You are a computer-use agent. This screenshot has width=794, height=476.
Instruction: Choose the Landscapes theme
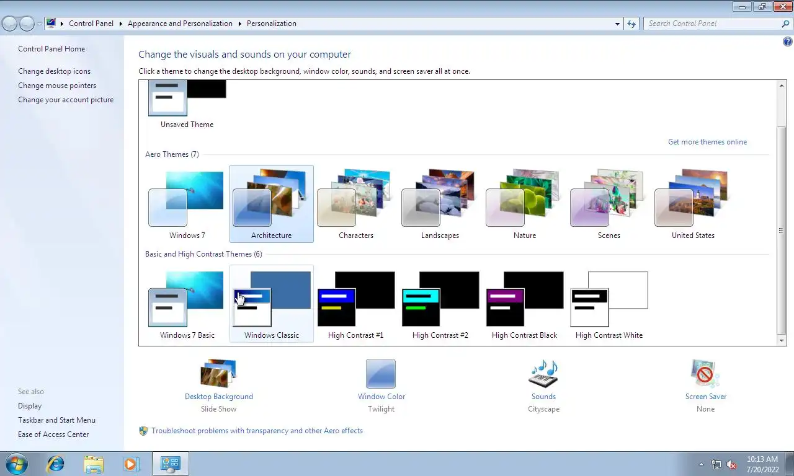click(440, 204)
